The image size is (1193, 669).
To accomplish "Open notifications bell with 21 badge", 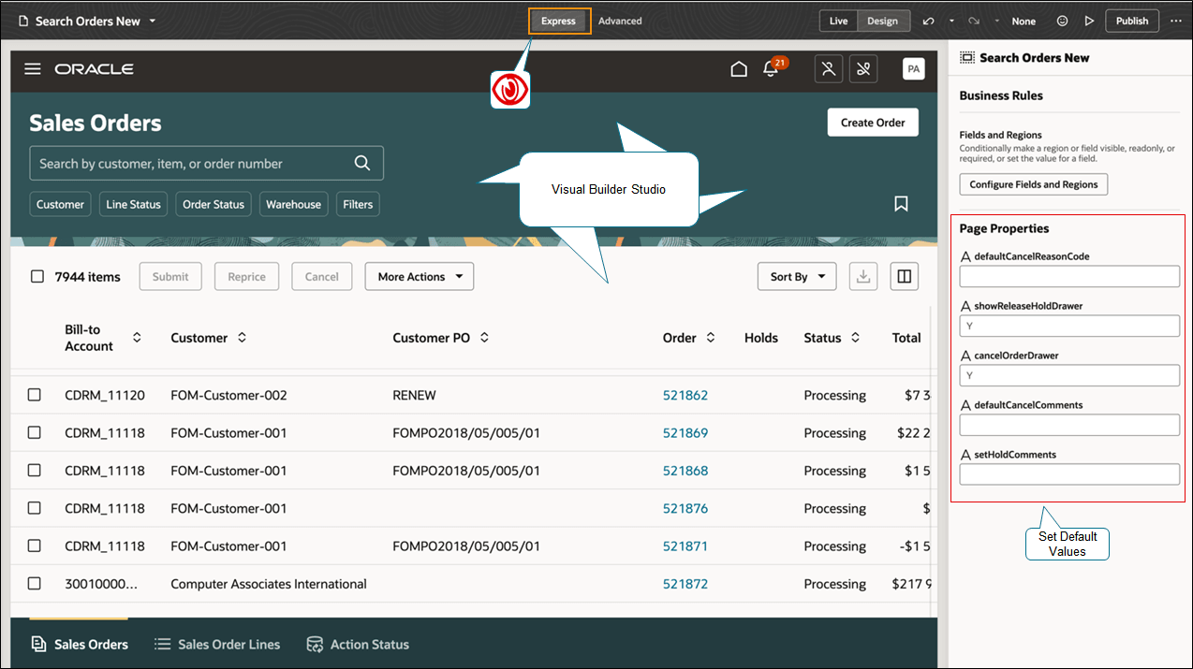I will click(x=772, y=68).
